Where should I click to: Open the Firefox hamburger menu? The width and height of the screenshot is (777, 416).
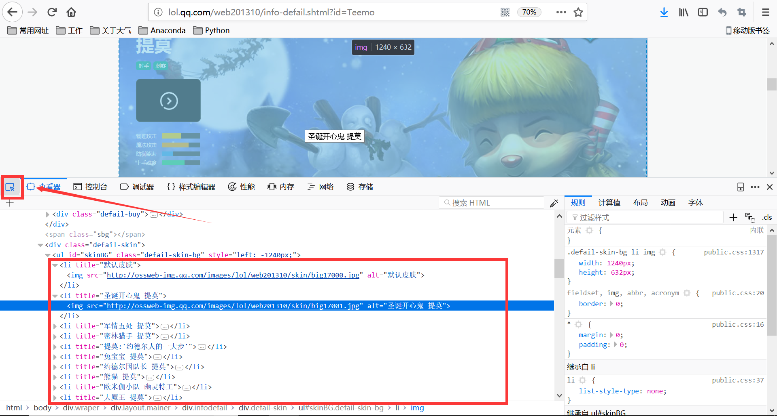coord(766,12)
